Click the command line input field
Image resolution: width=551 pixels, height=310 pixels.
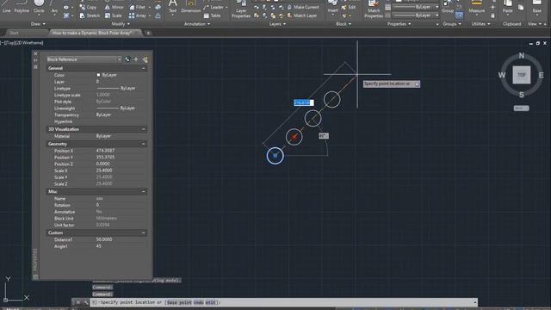point(284,302)
